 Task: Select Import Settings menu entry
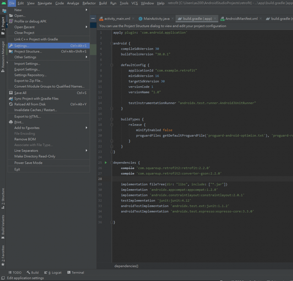pos(49,64)
